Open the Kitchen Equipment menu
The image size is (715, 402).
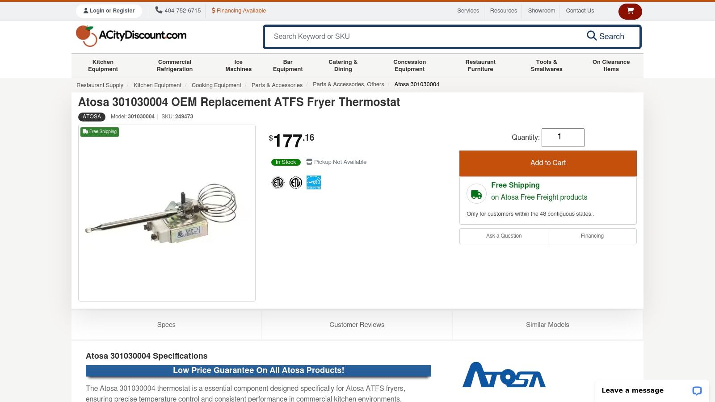click(103, 66)
